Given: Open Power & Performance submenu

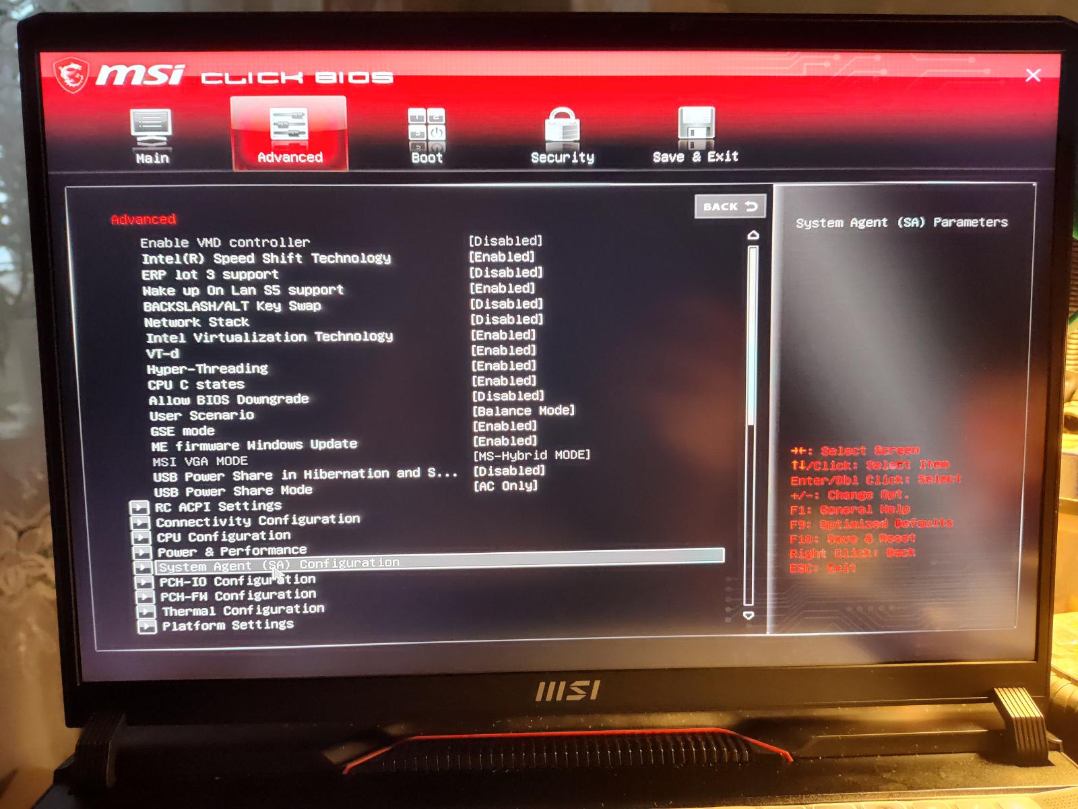Looking at the screenshot, I should click(232, 551).
